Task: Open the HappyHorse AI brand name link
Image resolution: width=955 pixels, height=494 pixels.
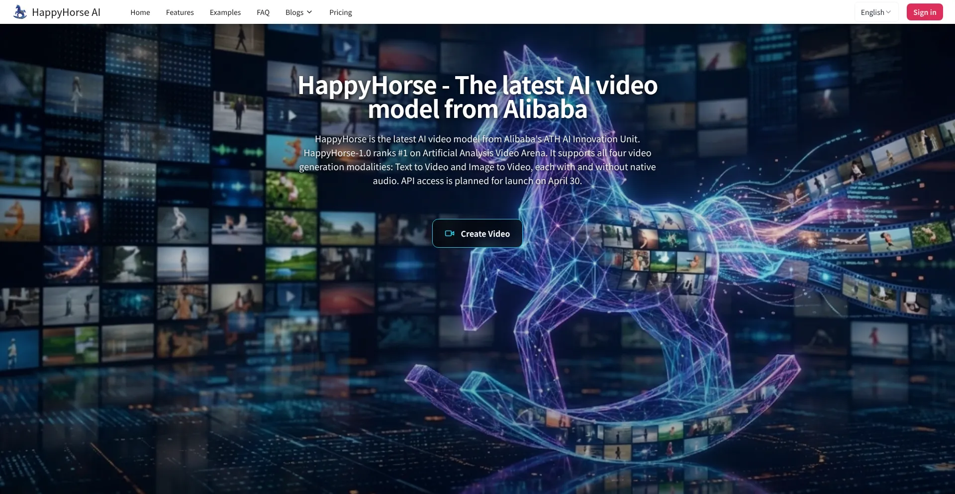Action: (66, 12)
